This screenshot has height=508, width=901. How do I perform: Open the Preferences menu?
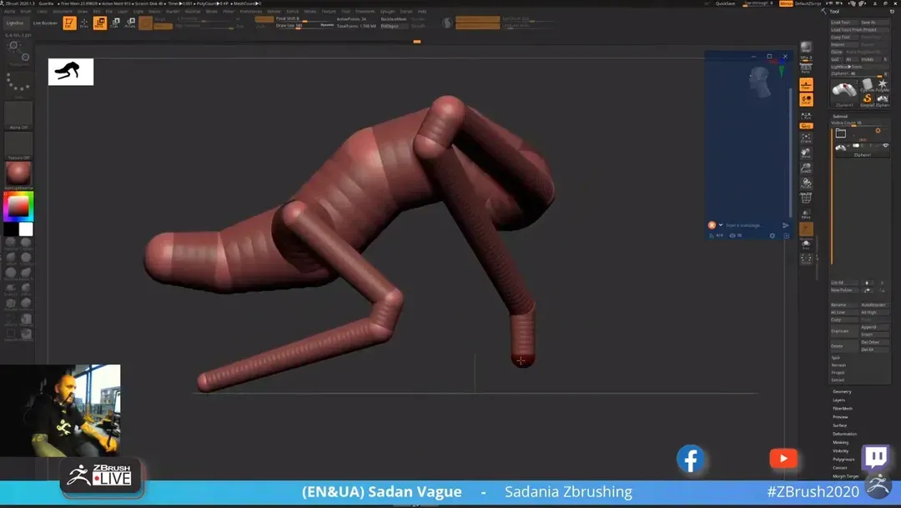(250, 12)
